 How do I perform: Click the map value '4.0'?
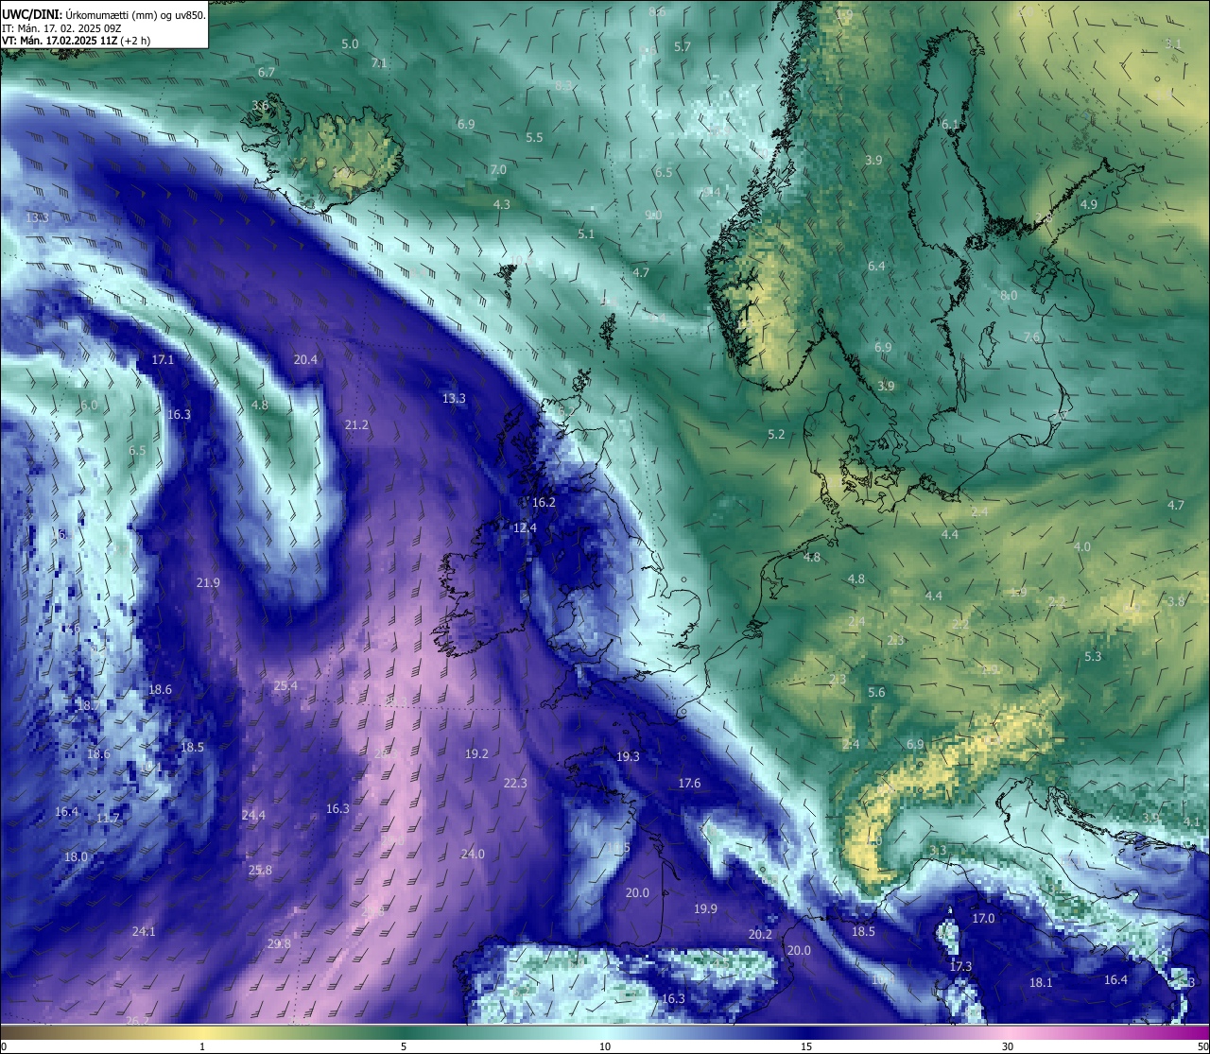(x=1082, y=546)
